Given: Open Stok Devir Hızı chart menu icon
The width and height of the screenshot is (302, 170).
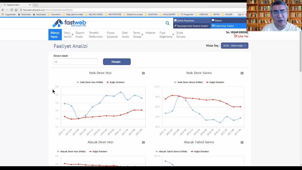Looking at the screenshot, I should point(143,73).
